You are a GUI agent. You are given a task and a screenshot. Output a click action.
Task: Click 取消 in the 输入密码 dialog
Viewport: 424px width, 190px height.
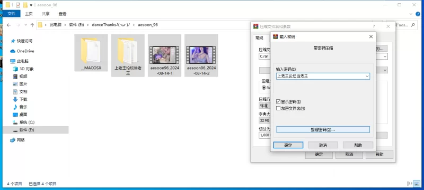(x=323, y=145)
